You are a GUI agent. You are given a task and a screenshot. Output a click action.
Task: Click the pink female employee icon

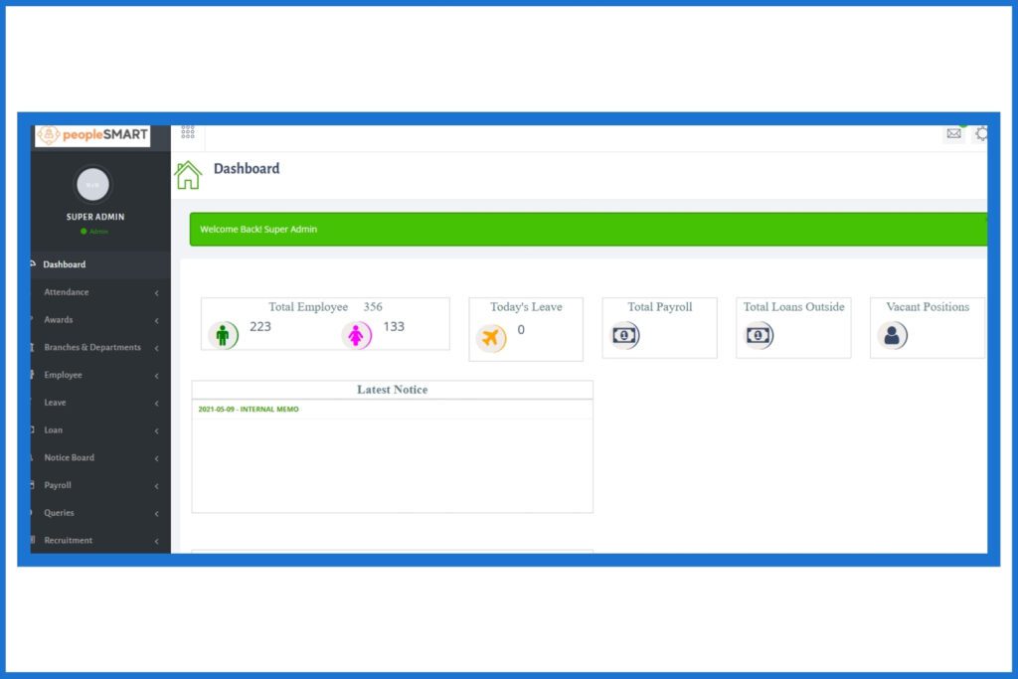pyautogui.click(x=356, y=335)
